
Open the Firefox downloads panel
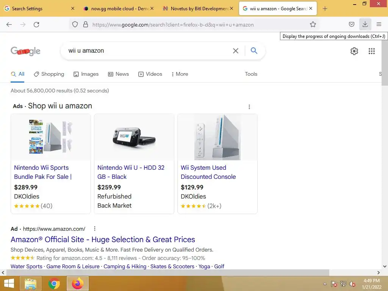tap(365, 24)
